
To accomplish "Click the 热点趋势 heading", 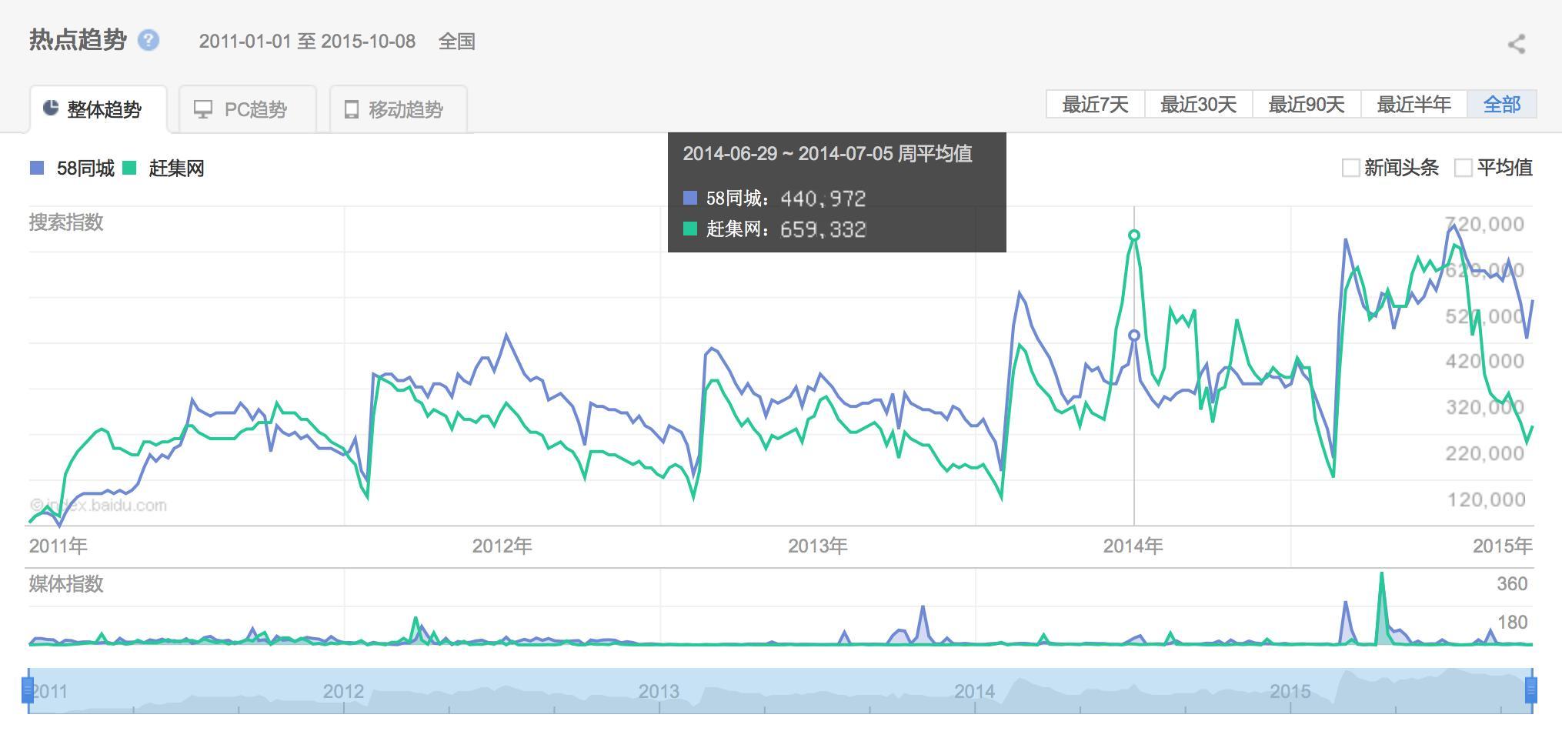I will [x=78, y=40].
